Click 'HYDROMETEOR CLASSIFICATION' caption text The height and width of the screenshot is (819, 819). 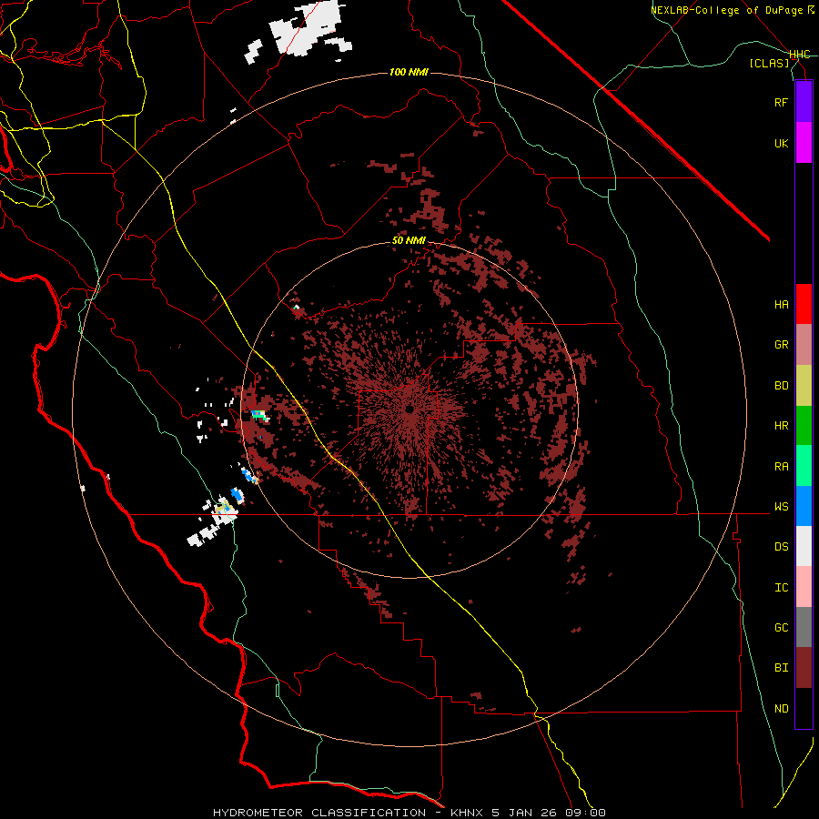pyautogui.click(x=319, y=813)
